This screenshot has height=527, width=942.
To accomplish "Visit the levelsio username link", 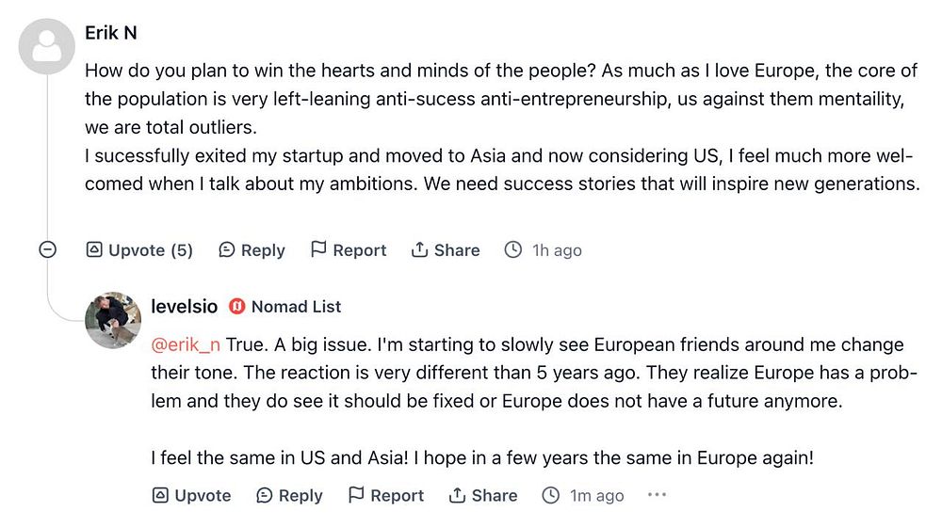I will click(x=184, y=307).
